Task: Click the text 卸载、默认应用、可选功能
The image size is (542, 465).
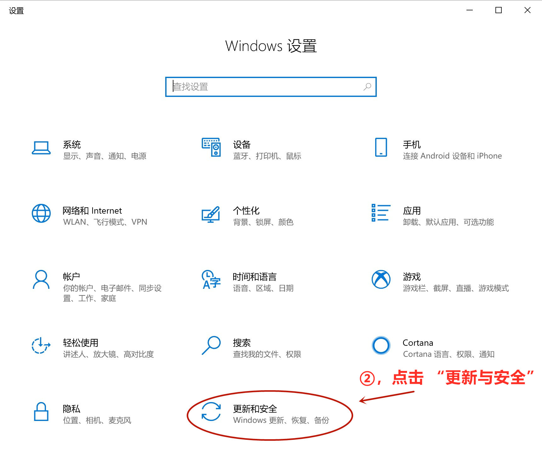Action: [449, 222]
